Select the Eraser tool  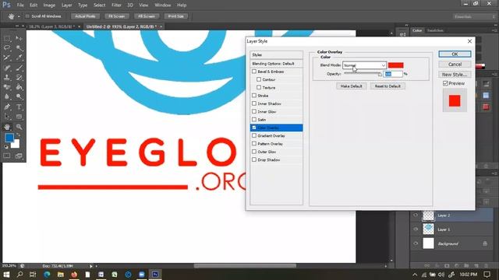click(7, 87)
